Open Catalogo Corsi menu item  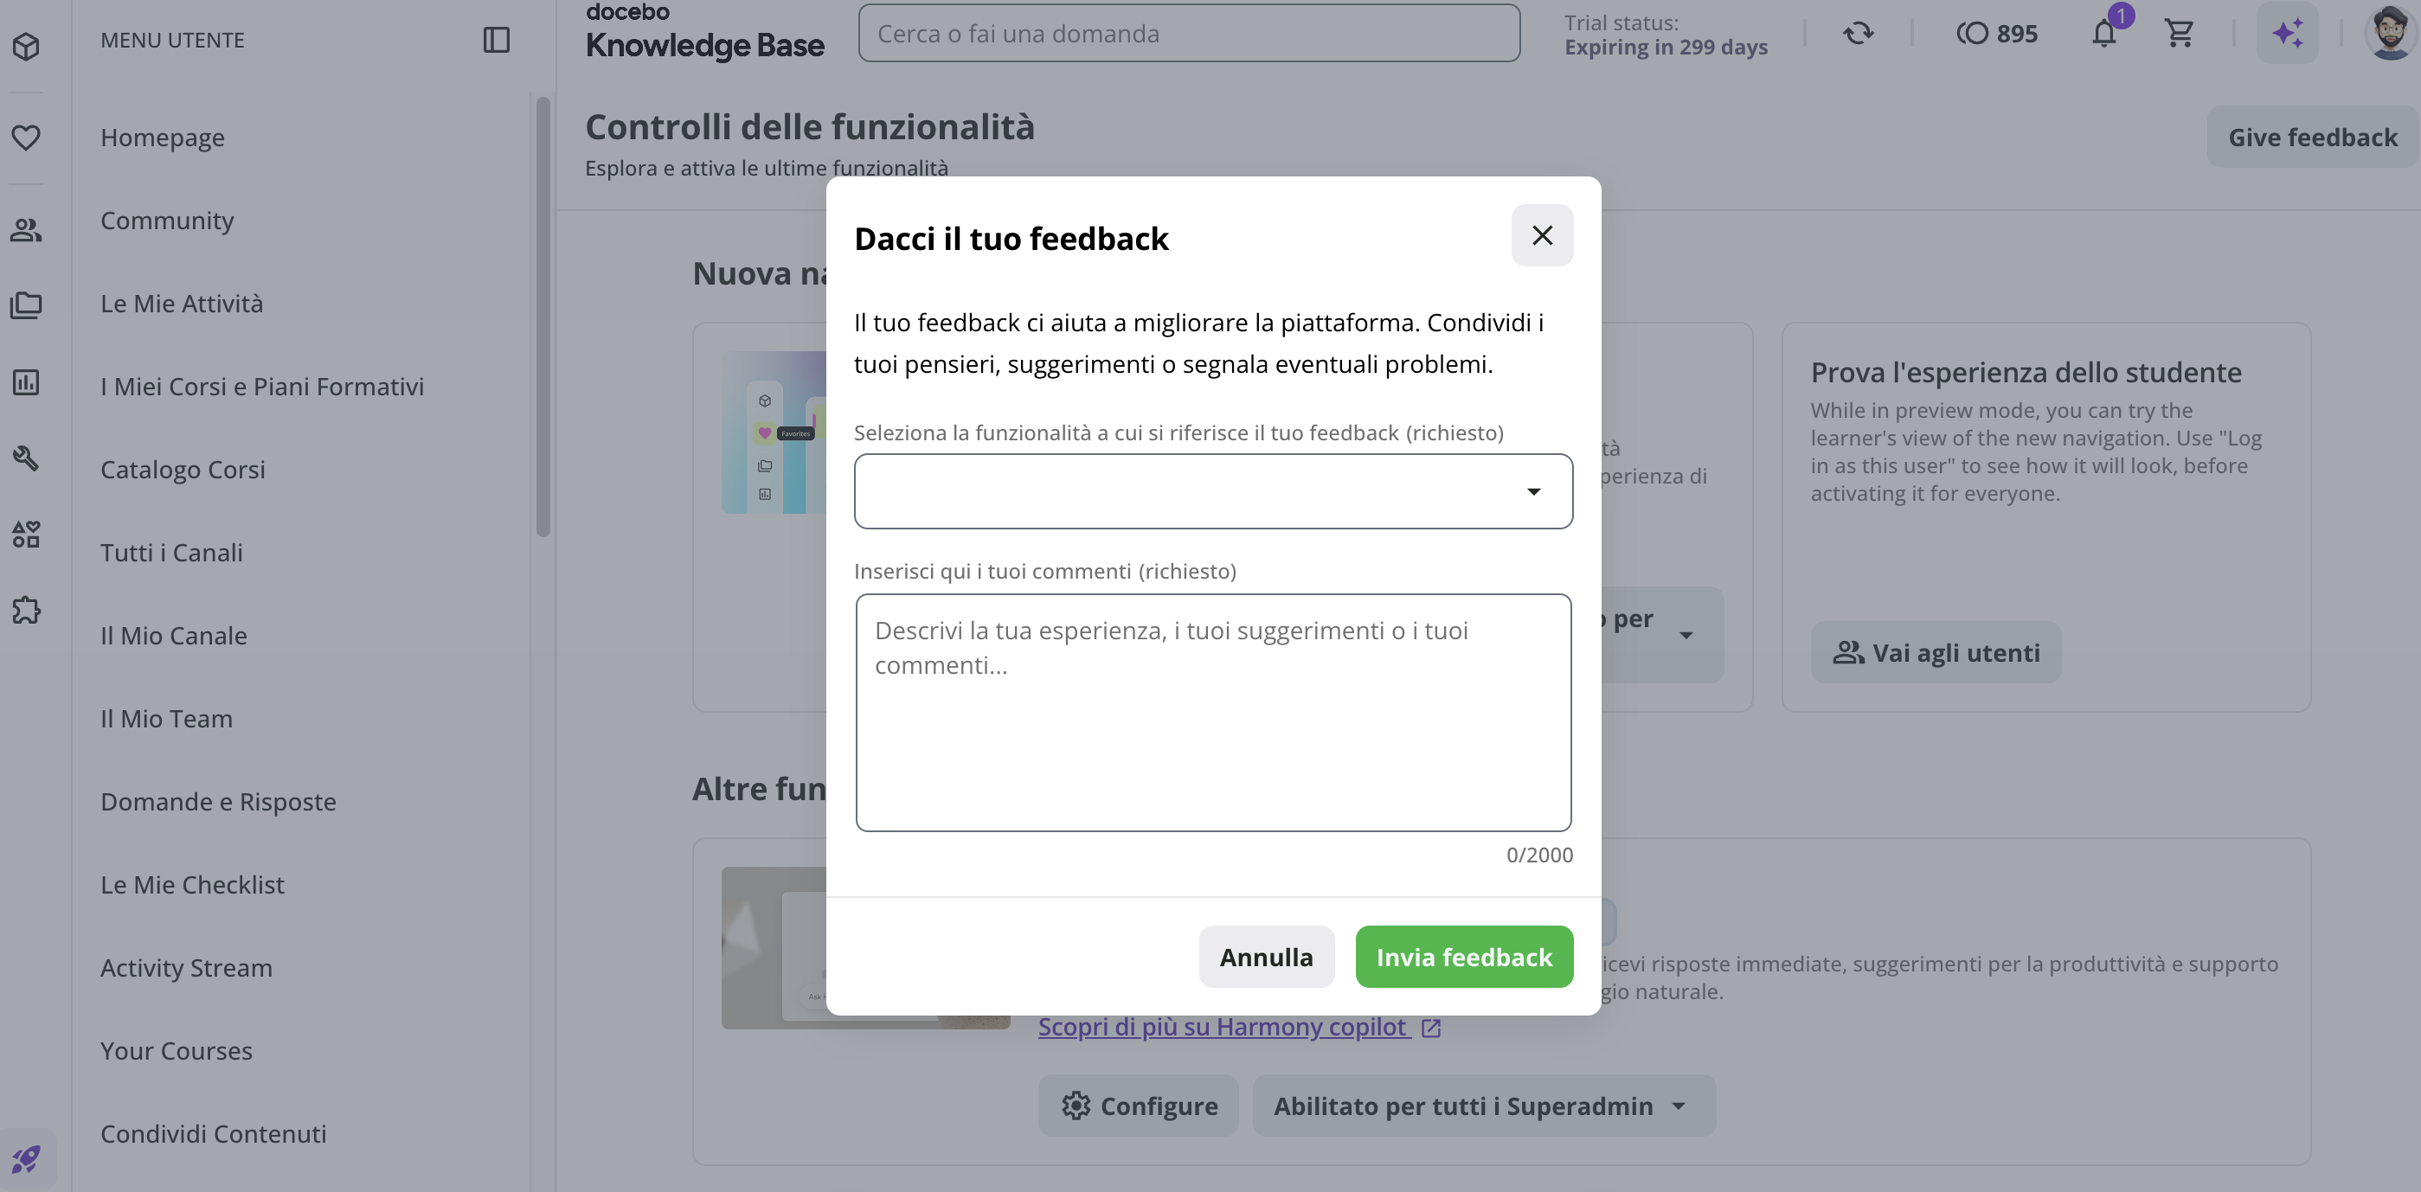[183, 470]
